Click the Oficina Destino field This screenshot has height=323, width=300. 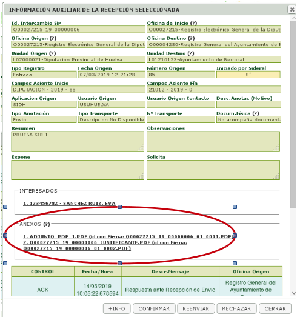pos(214,44)
